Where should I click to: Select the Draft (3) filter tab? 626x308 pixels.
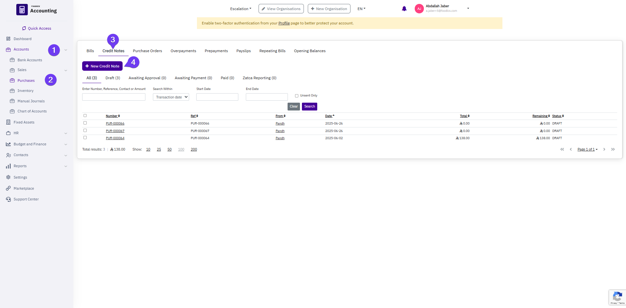[x=113, y=78]
